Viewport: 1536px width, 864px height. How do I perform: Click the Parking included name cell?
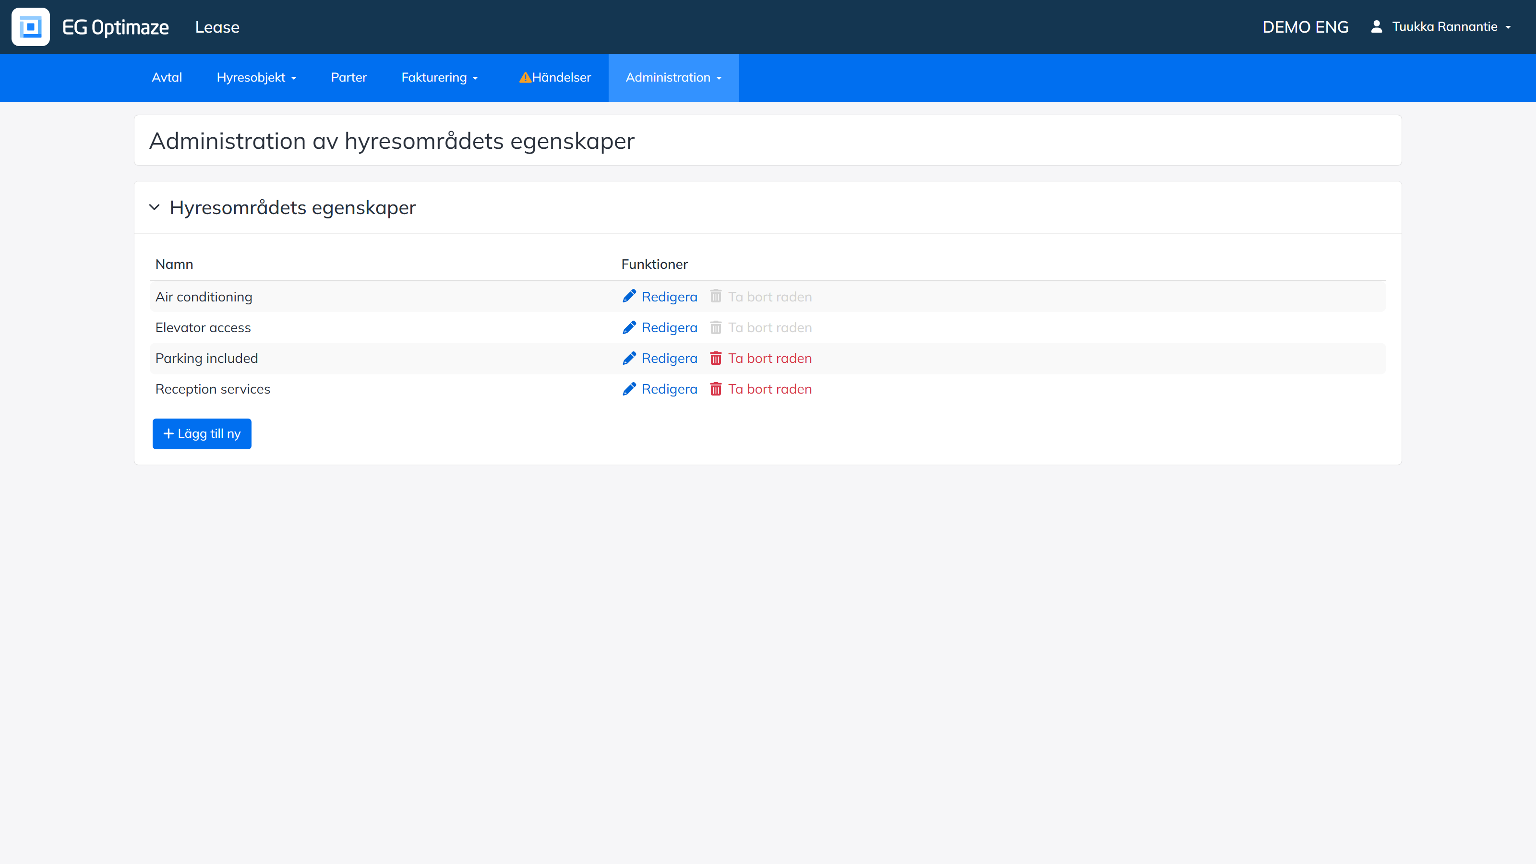click(x=207, y=358)
